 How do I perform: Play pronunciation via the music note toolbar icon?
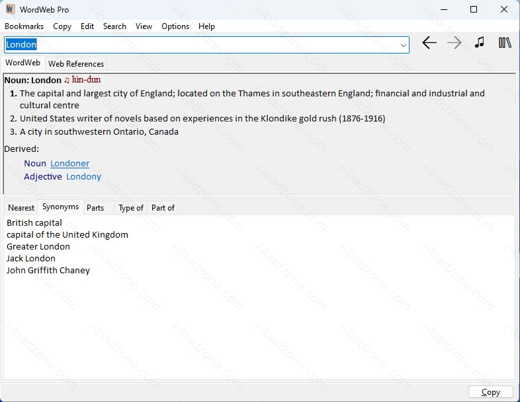point(480,42)
